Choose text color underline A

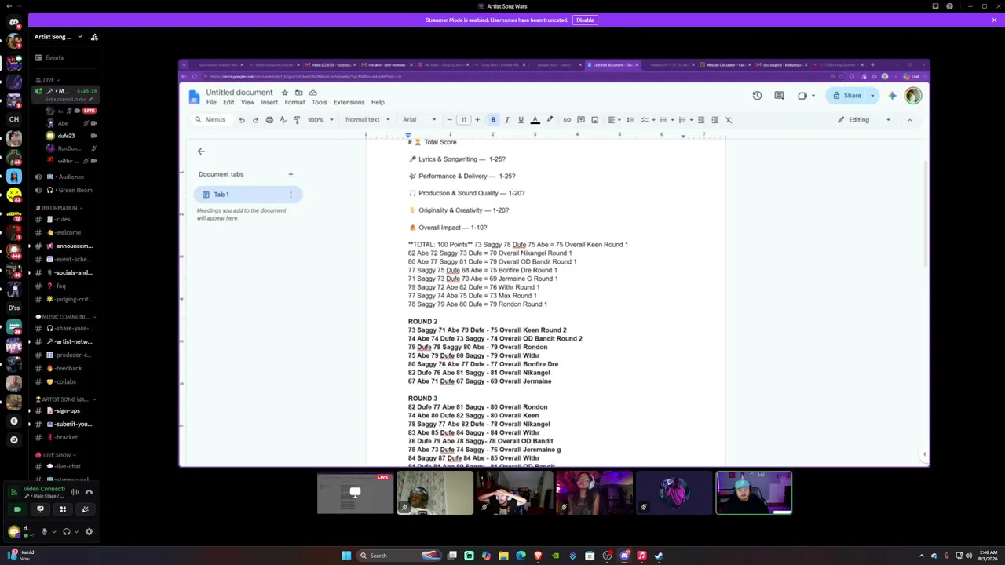[x=535, y=120]
